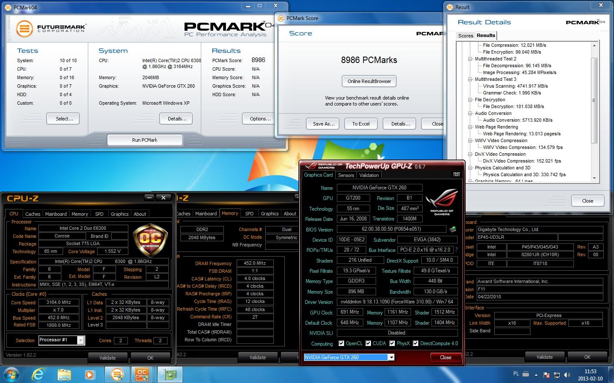The width and height of the screenshot is (614, 383).
Task: Collapse the Audio Conversion tree node
Action: [470, 113]
